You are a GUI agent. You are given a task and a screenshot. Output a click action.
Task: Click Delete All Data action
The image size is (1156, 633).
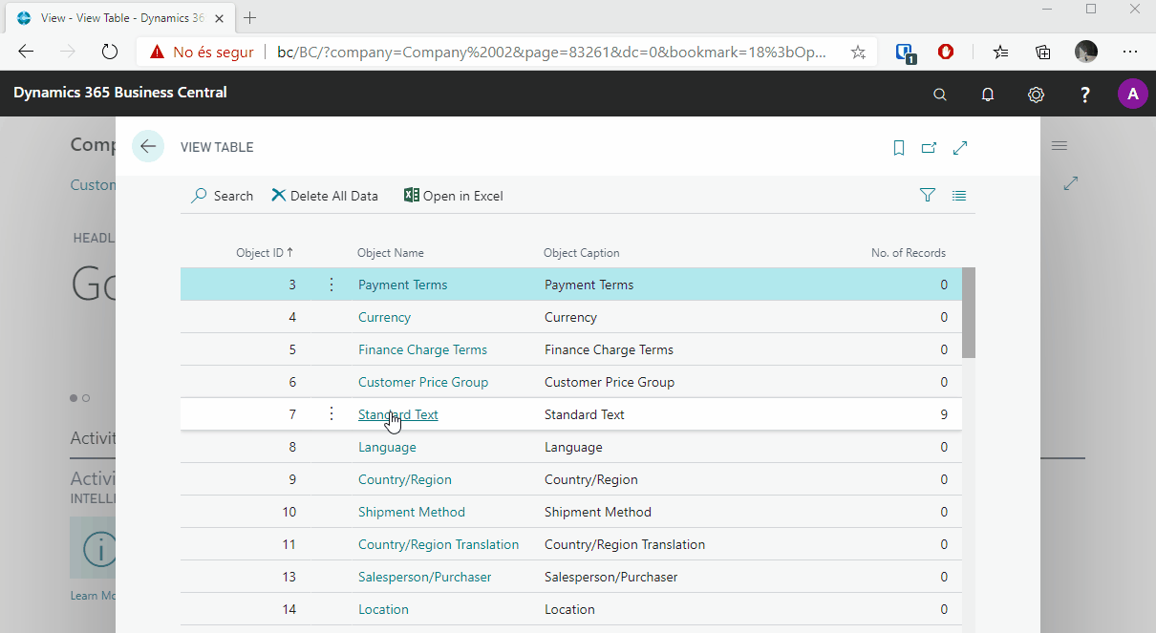pos(325,196)
